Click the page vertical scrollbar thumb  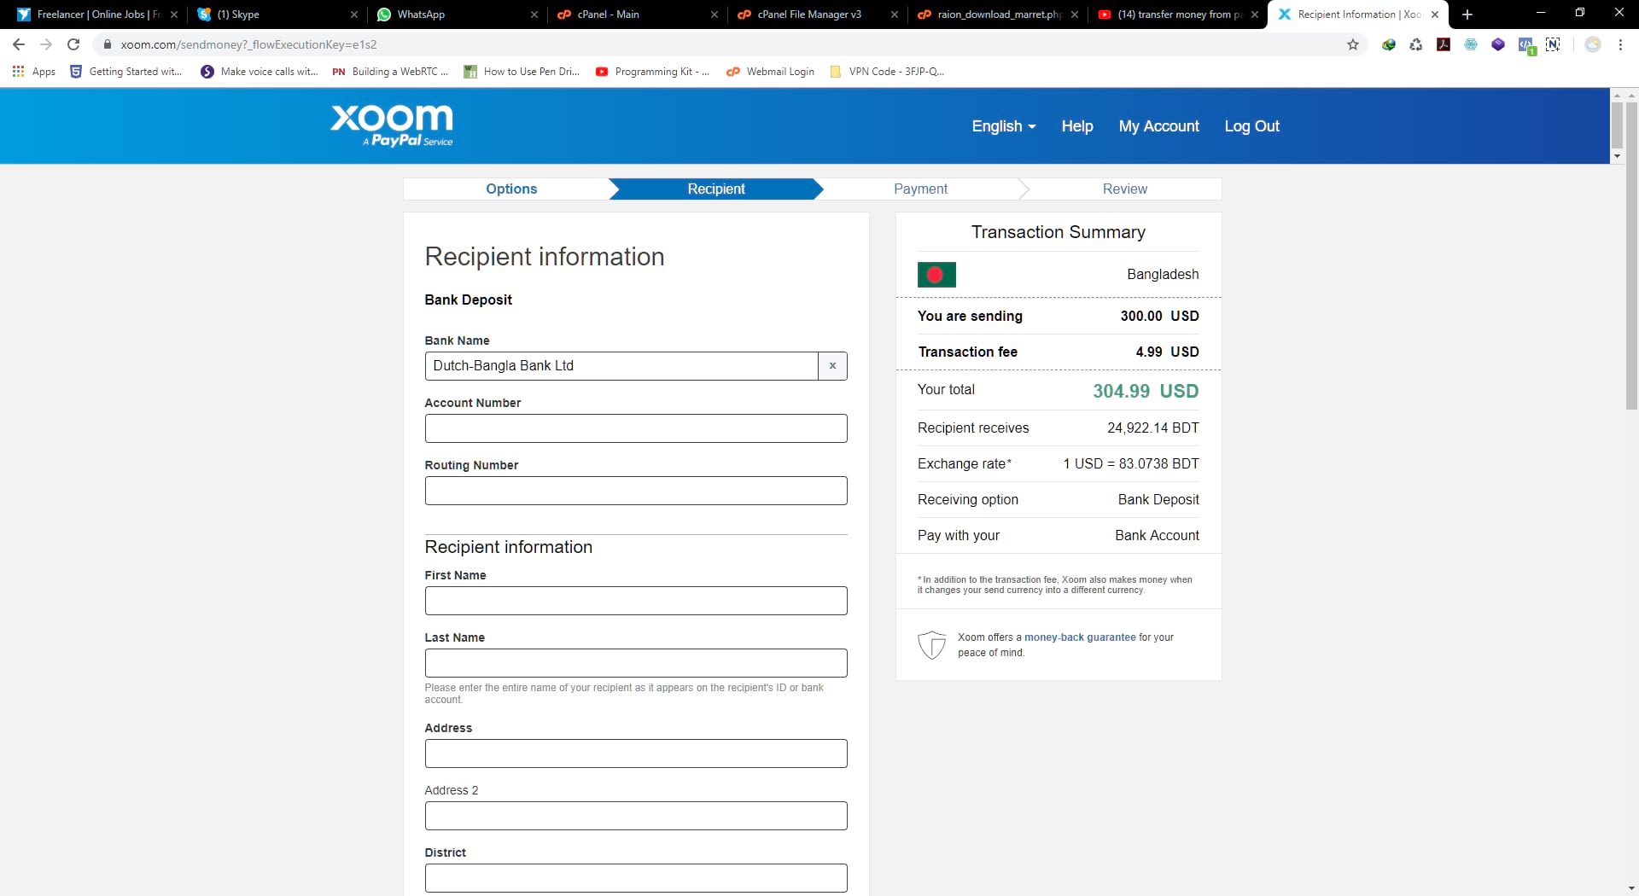point(1631,256)
